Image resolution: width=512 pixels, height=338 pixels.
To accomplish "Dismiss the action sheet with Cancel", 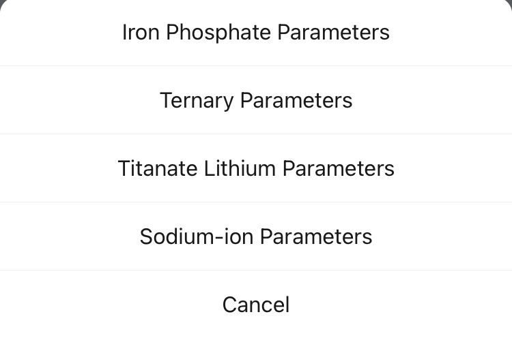I will 256,304.
